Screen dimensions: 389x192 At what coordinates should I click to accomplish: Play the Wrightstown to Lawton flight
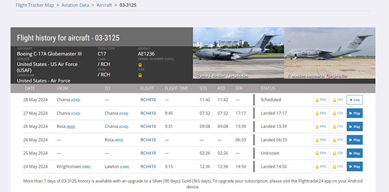pyautogui.click(x=354, y=166)
